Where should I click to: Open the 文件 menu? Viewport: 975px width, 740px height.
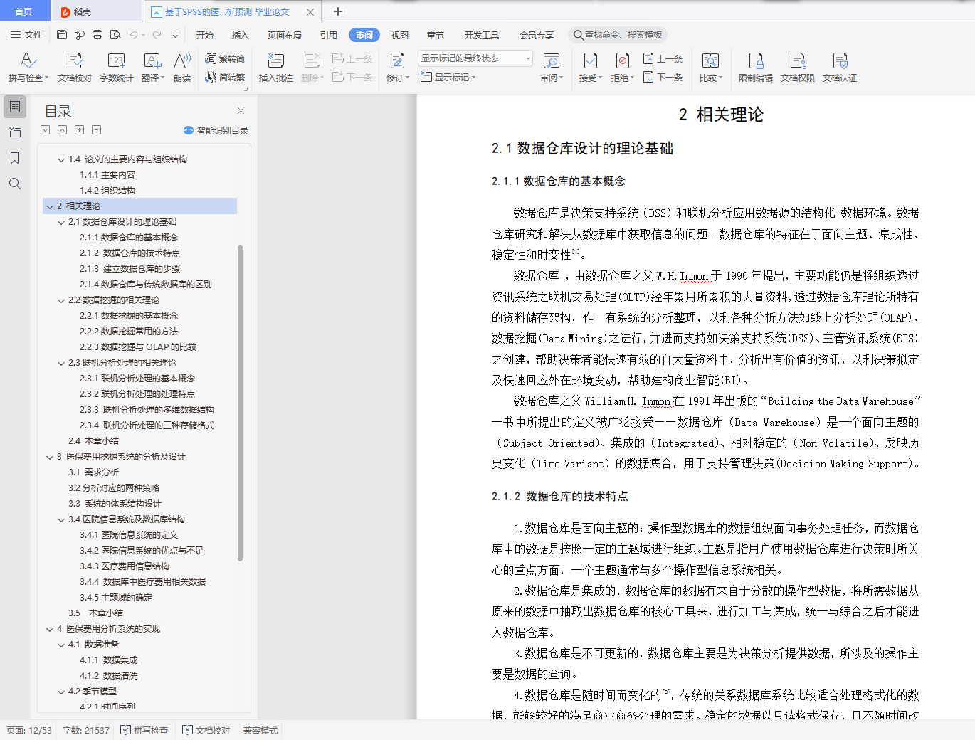coord(26,35)
